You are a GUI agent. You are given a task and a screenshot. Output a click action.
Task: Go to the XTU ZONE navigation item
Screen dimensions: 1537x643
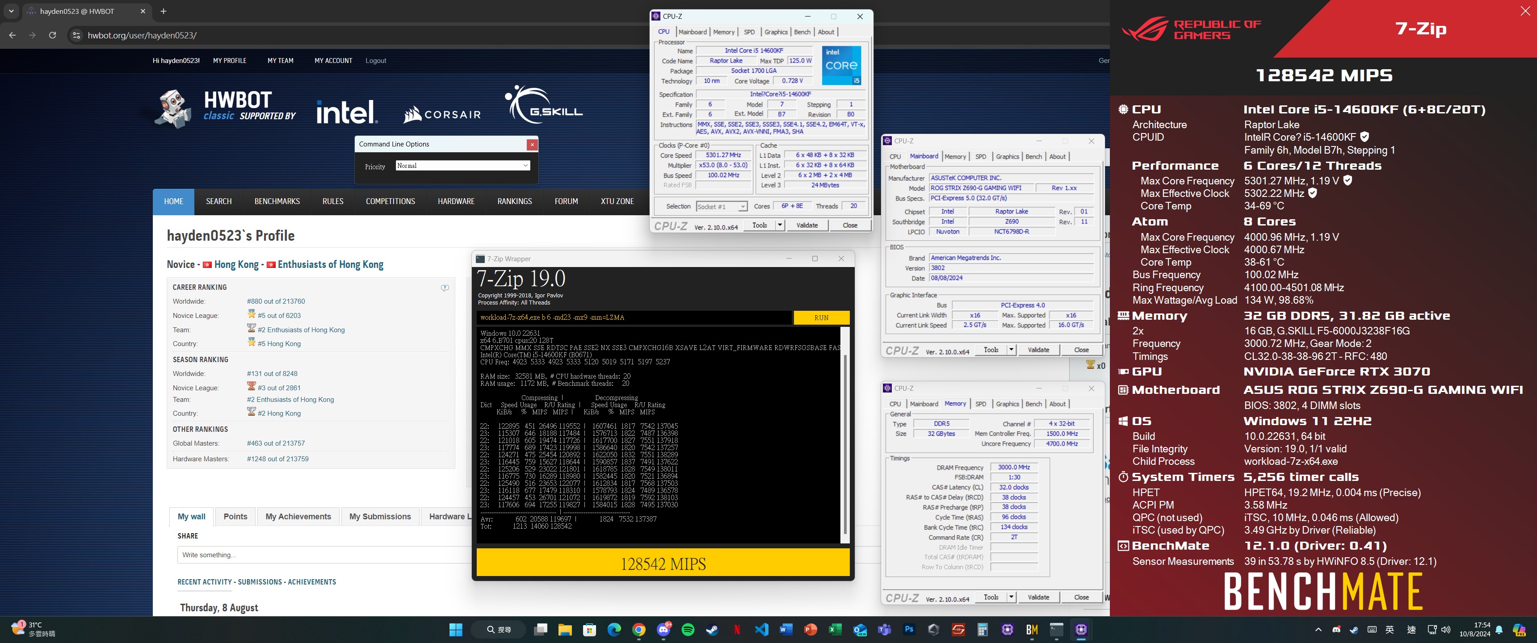(617, 202)
